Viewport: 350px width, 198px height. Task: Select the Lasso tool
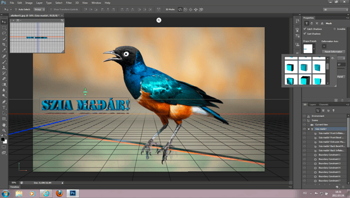click(x=4, y=33)
